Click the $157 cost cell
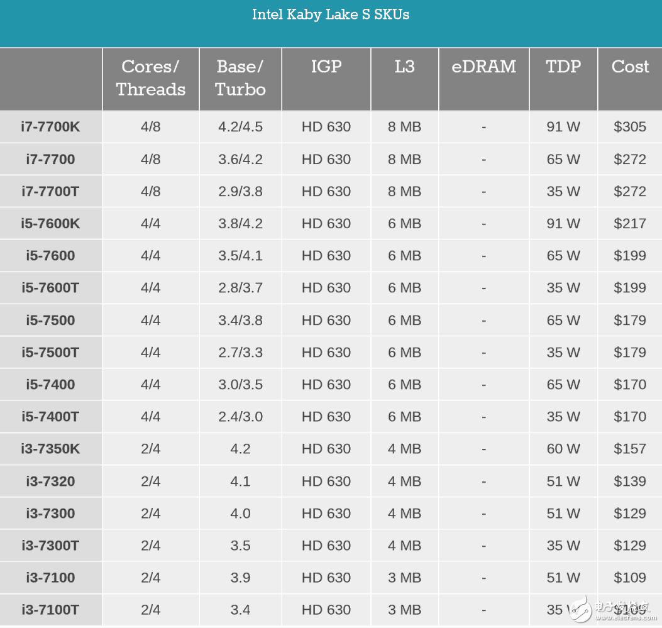The height and width of the screenshot is (628, 662). (630, 449)
